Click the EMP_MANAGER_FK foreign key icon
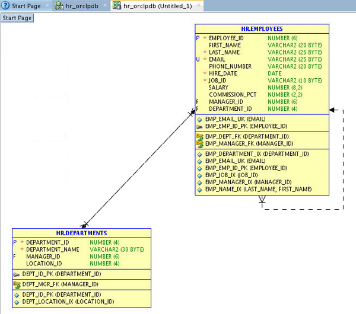Viewport: 356px width, 314px height. pos(199,143)
